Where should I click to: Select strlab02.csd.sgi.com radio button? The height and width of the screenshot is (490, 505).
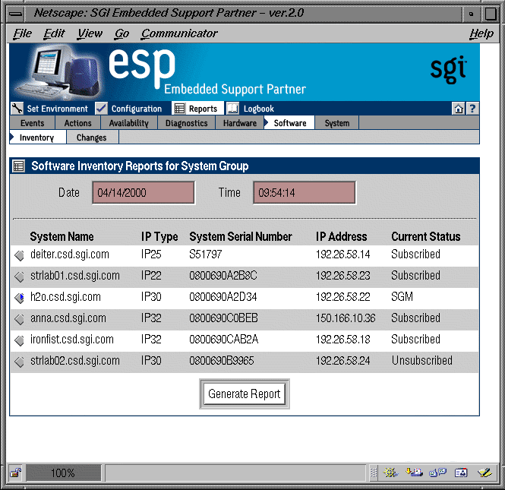[19, 362]
